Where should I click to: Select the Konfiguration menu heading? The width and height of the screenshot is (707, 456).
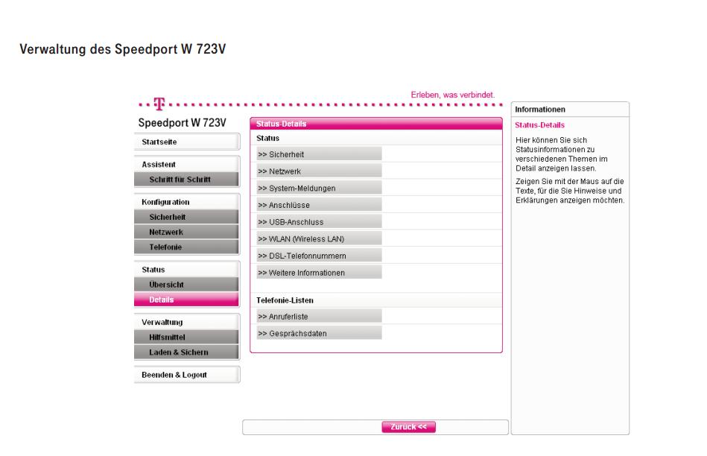[x=187, y=202]
